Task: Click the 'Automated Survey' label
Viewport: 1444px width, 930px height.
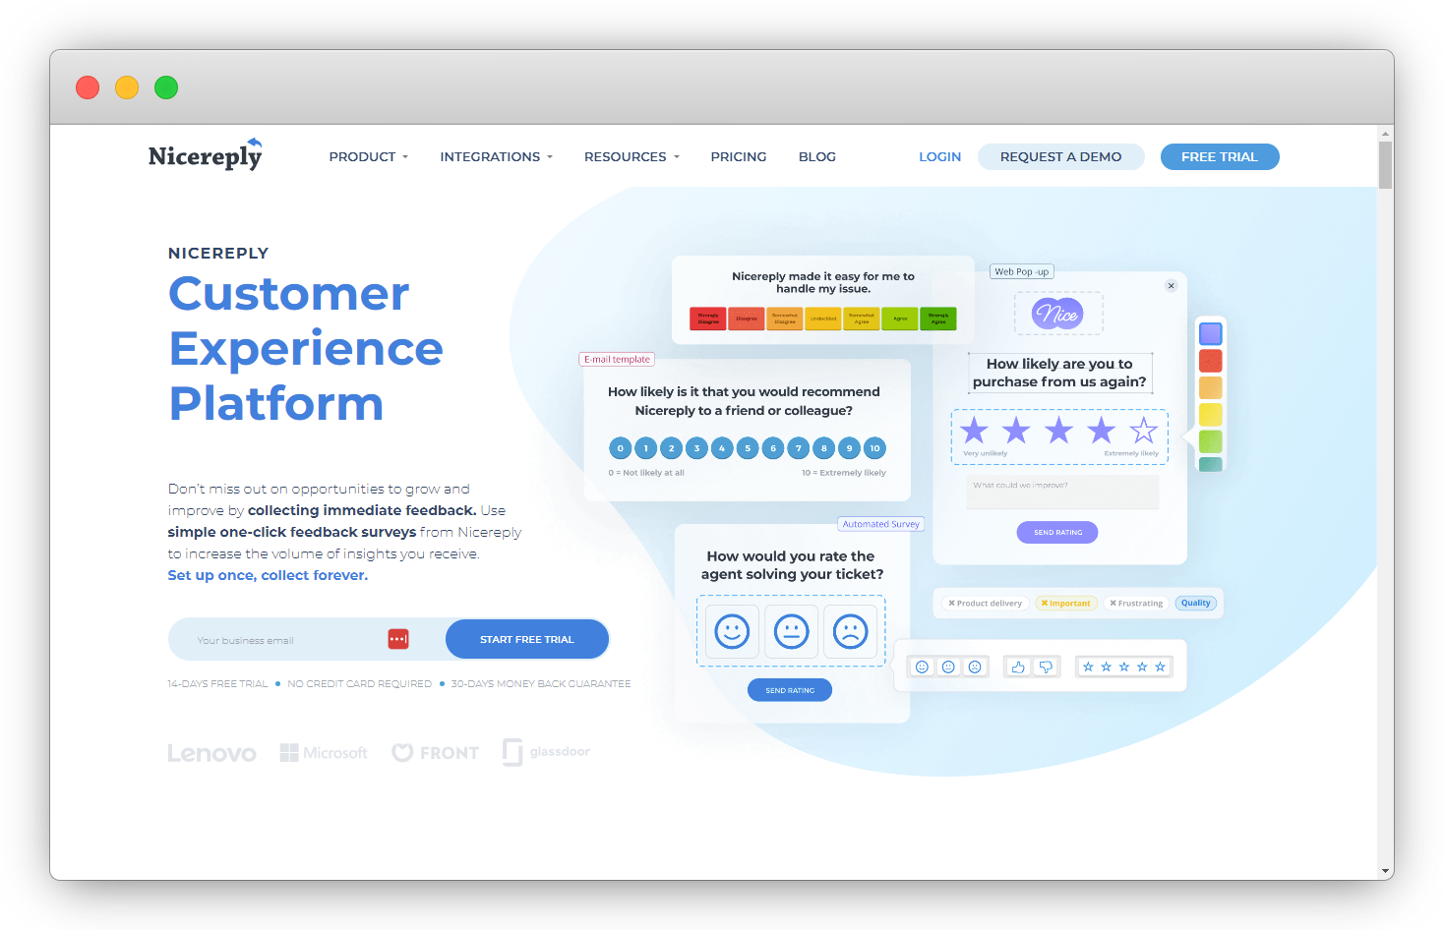Action: pos(880,524)
